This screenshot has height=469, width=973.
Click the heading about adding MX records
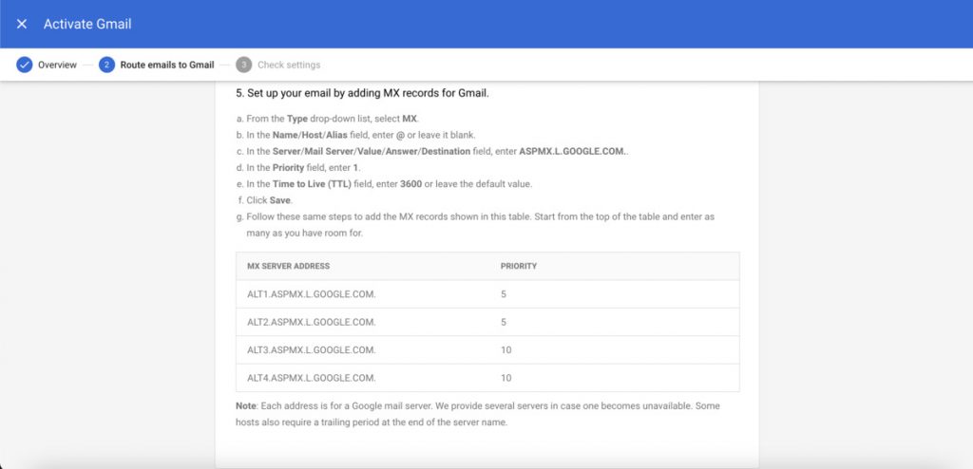pos(362,94)
